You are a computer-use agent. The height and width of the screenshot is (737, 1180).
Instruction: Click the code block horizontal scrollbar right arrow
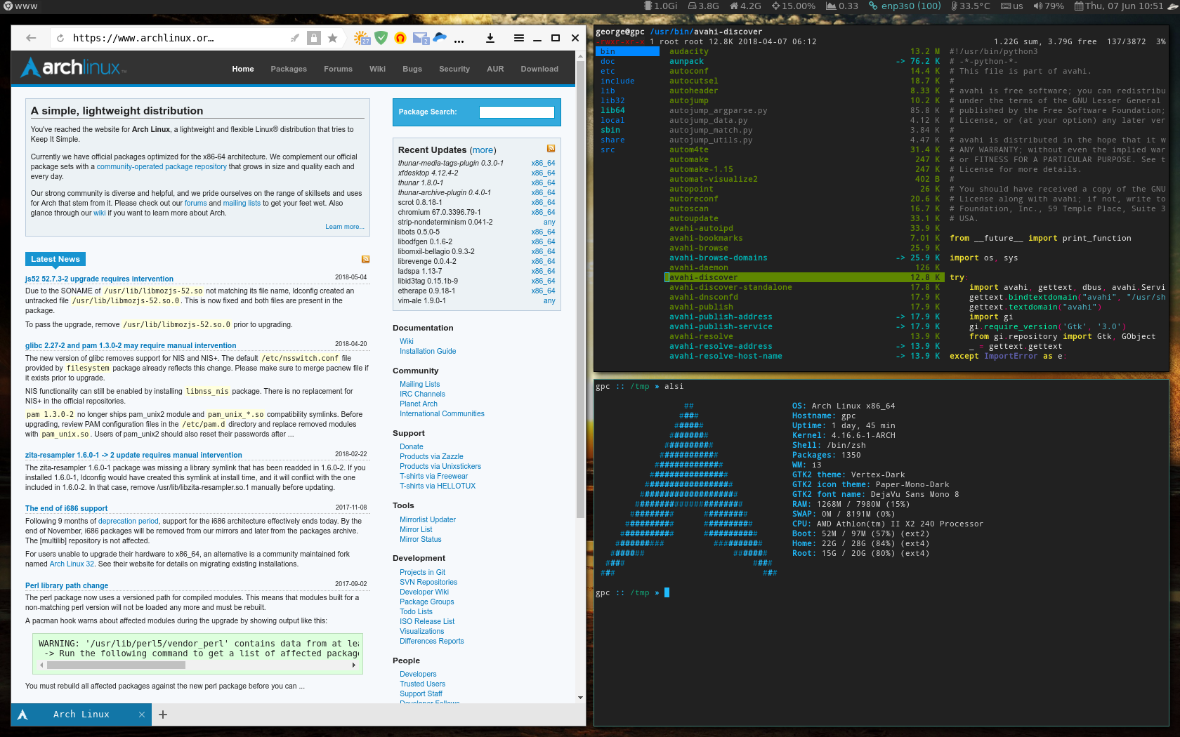point(353,665)
